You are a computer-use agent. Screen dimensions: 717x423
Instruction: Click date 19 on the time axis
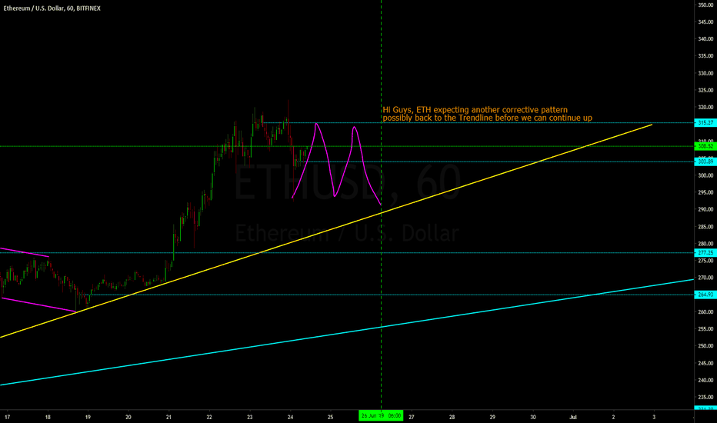(88, 417)
